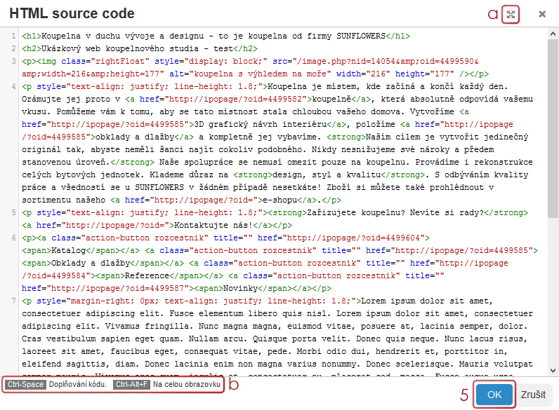Place cursor in the h1 heading line
Viewport: 559px width, 410px height.
click(211, 36)
